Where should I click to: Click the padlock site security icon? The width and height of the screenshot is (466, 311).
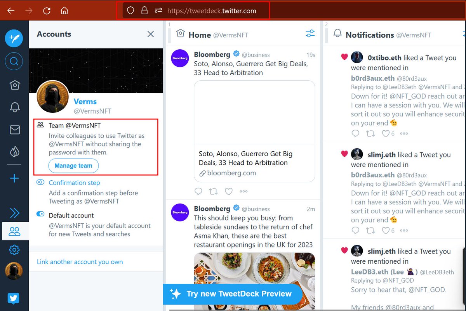[144, 10]
